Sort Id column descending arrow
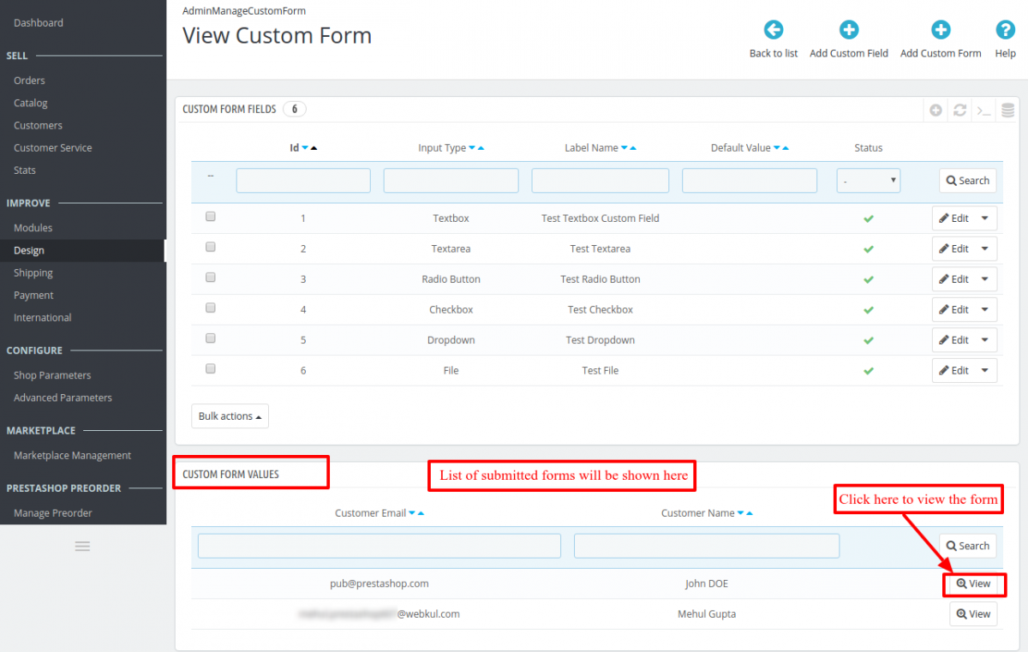 [x=305, y=148]
